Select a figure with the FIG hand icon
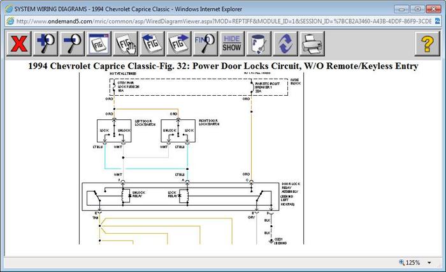The width and height of the screenshot is (446, 272). 126,43
